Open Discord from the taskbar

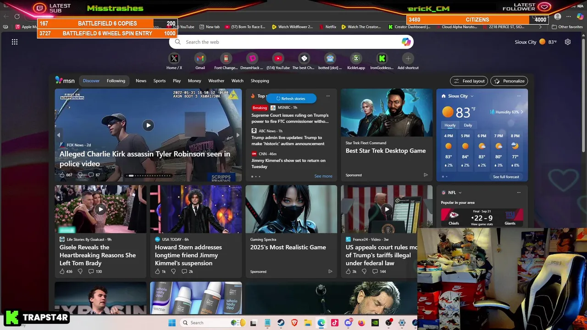(348, 323)
